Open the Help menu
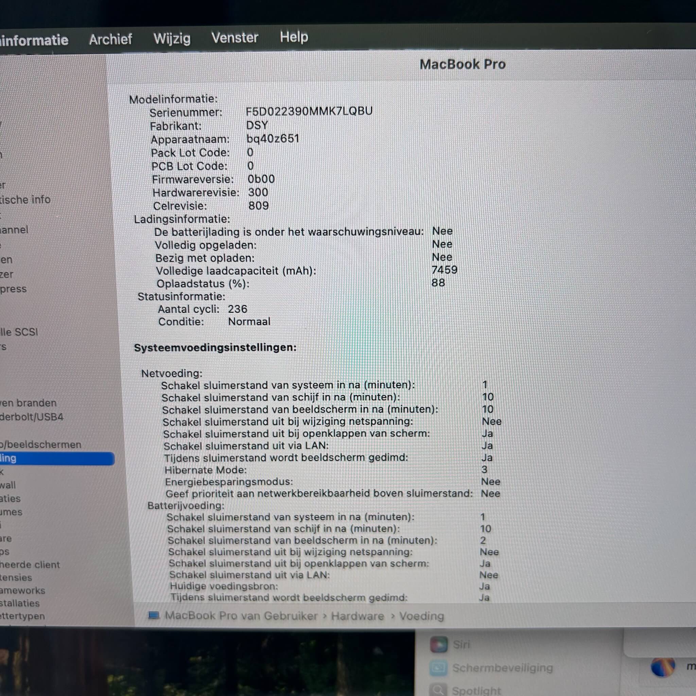The width and height of the screenshot is (696, 696). click(294, 37)
